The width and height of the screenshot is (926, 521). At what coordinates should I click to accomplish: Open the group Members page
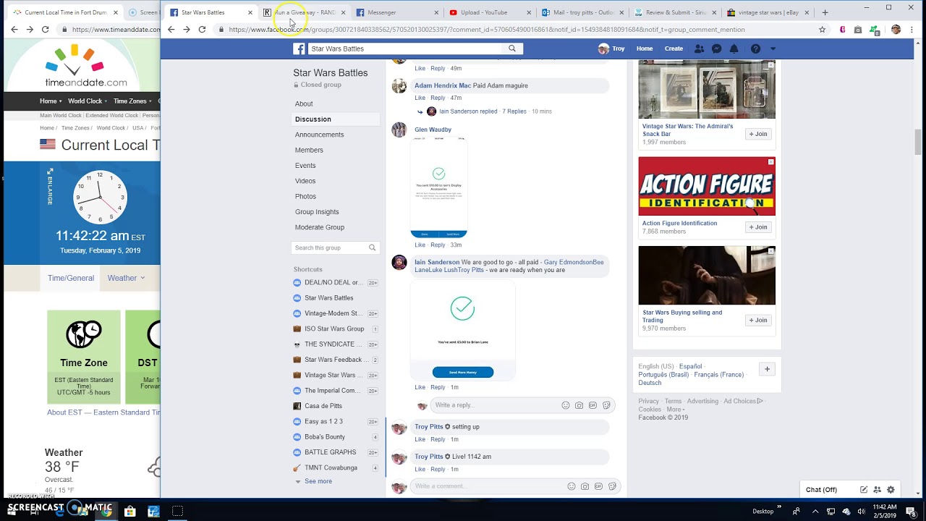(309, 150)
